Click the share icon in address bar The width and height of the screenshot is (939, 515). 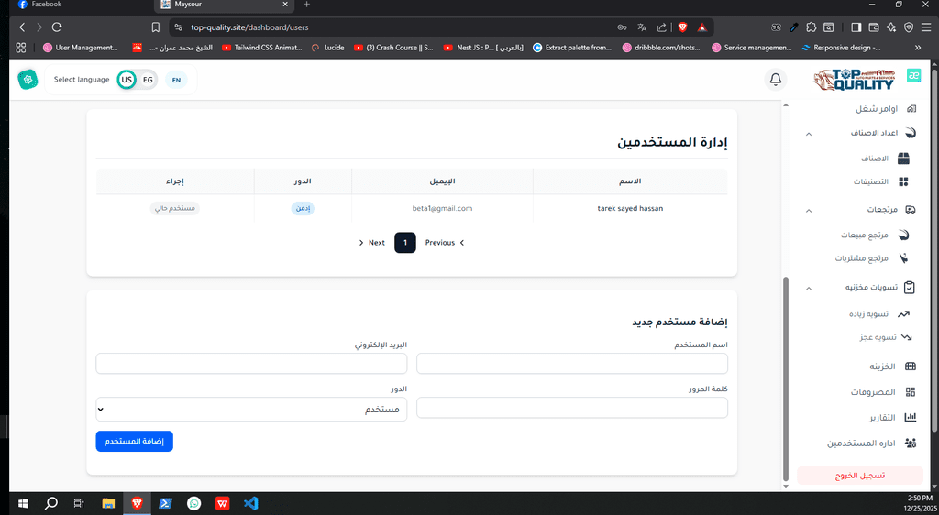pos(662,27)
